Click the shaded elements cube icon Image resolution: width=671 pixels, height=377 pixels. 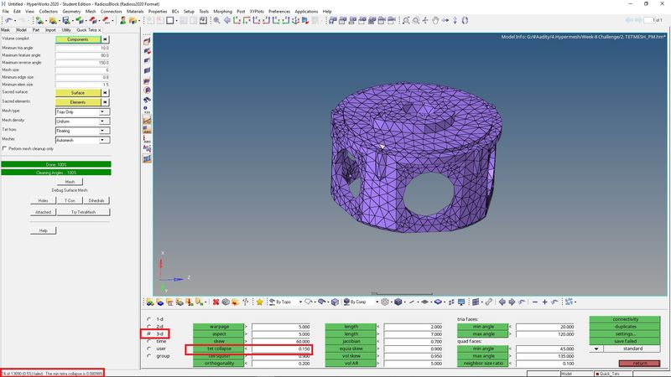[398, 302]
